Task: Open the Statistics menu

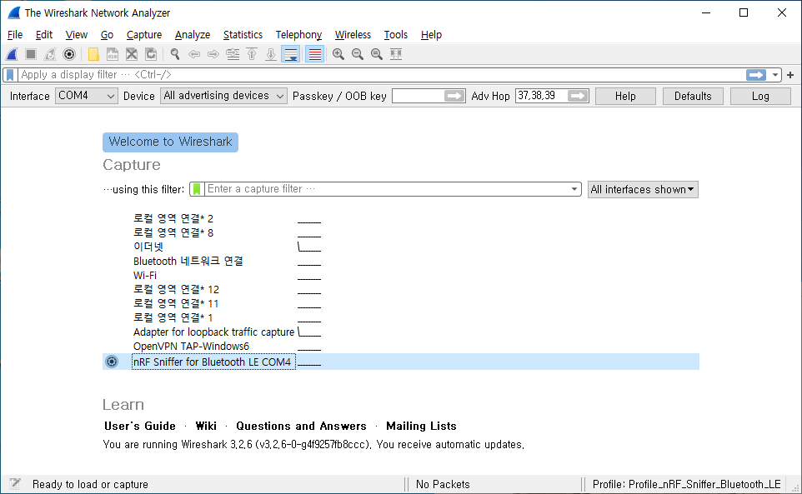Action: pos(243,35)
